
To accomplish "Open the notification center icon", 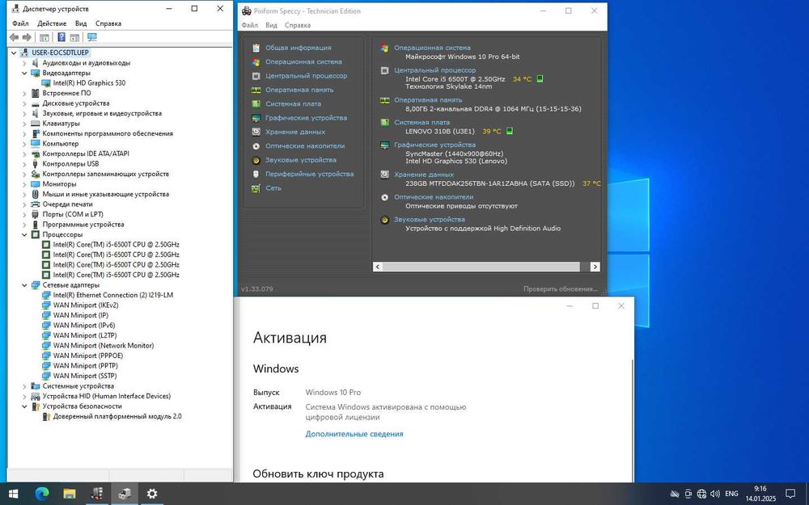I will (790, 494).
